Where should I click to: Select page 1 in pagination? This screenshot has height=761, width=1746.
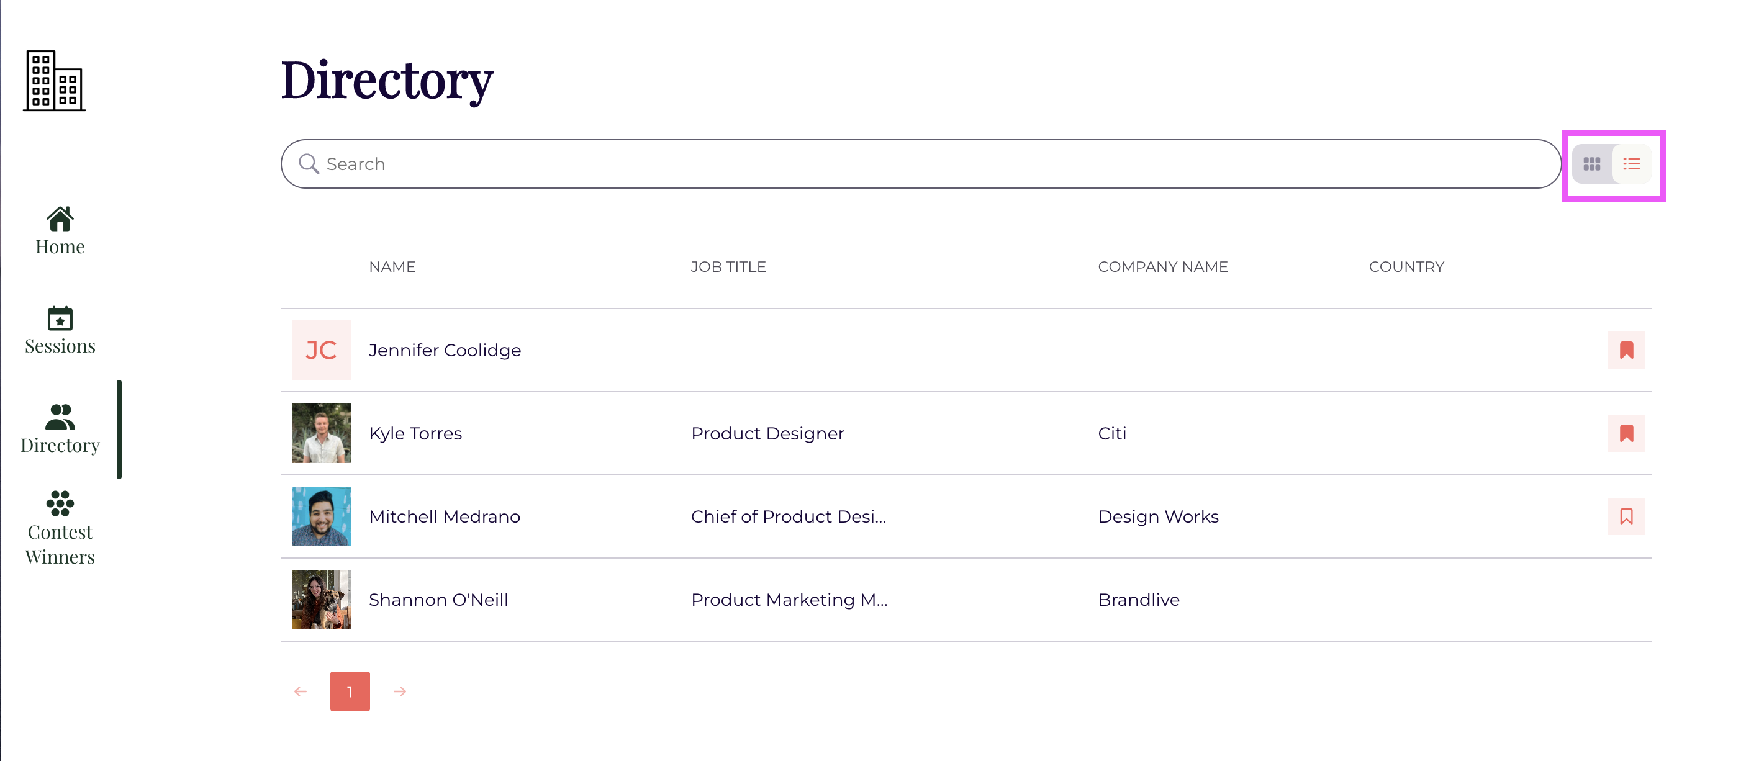[350, 691]
